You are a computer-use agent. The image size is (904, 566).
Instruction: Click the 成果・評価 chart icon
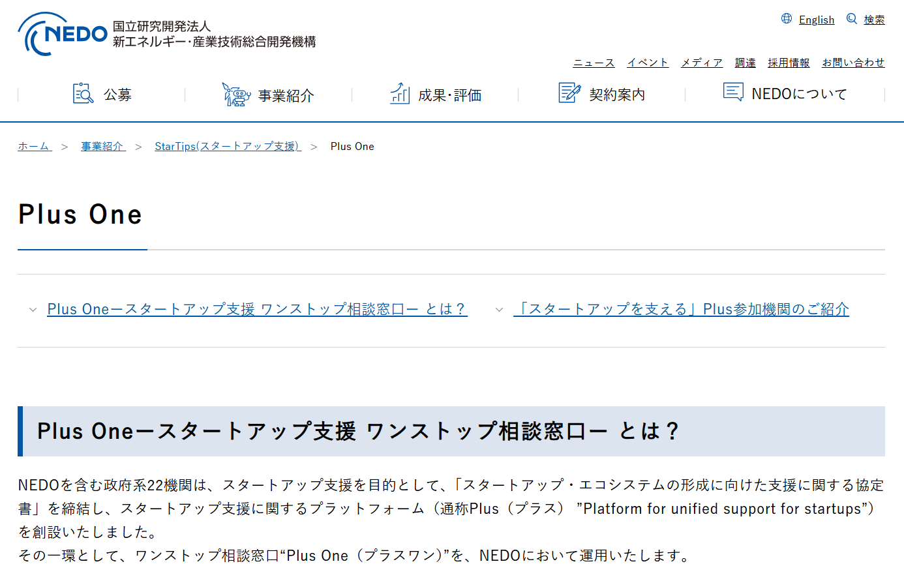click(400, 93)
